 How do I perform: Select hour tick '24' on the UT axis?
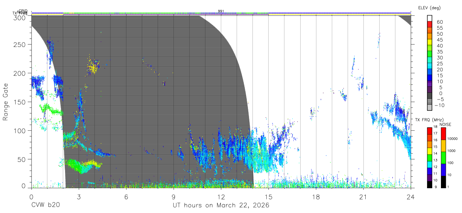tap(410, 197)
